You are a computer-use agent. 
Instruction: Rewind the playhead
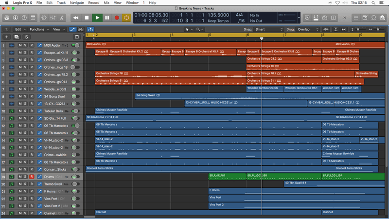[76, 18]
